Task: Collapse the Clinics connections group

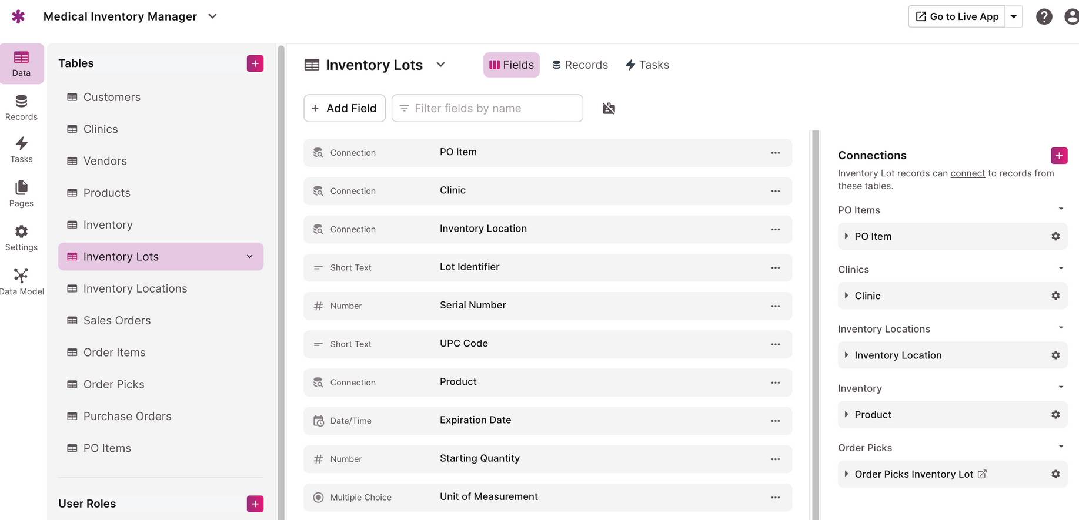Action: tap(1061, 269)
